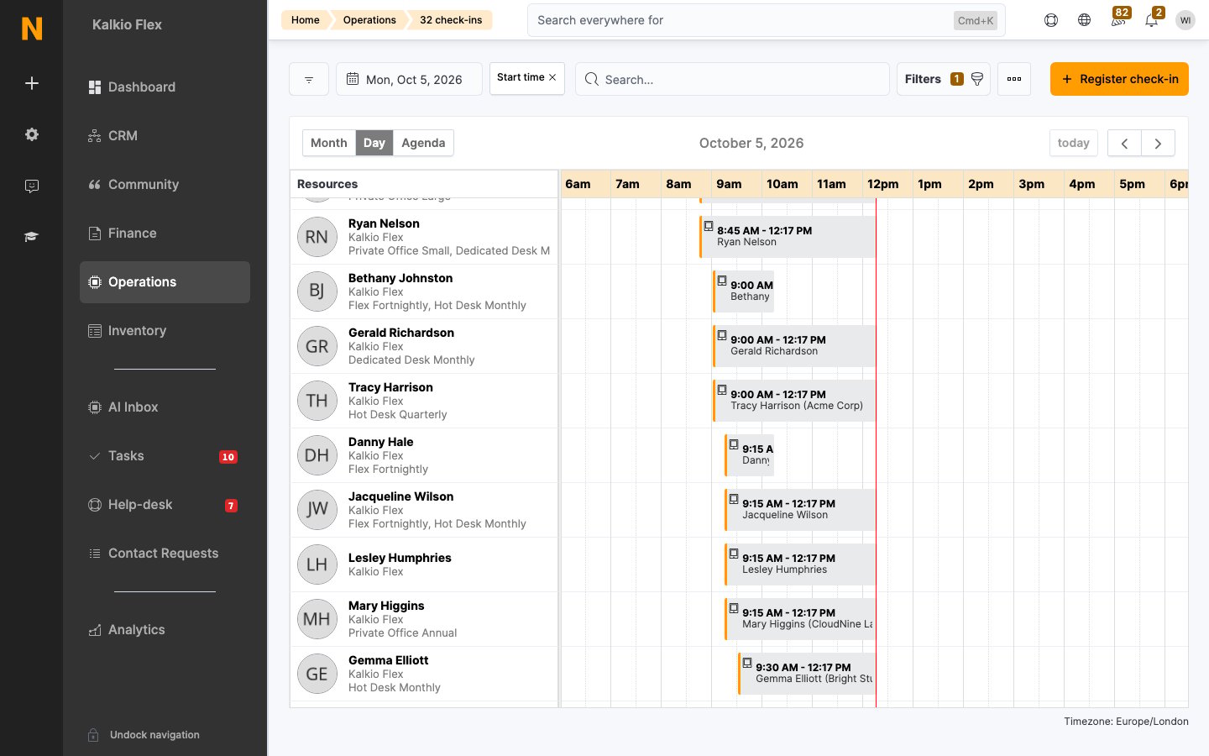Open the WI user avatar menu
The height and width of the screenshot is (756, 1209).
[1185, 20]
